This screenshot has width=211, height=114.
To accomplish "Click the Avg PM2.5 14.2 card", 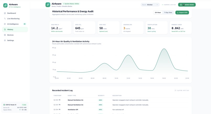I will 60,28.
